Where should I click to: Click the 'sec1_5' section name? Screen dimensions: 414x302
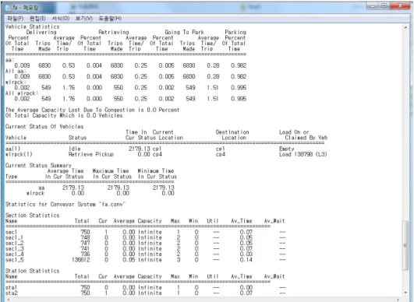click(x=15, y=260)
